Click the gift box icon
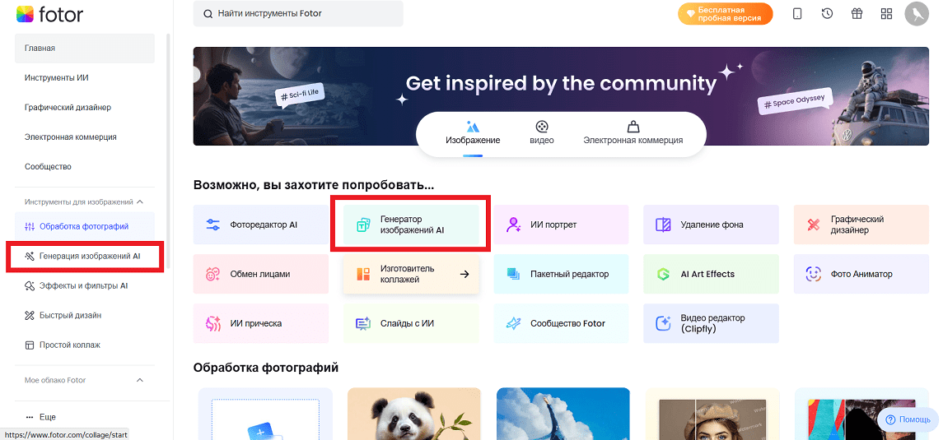Viewport: 943px width, 440px height. click(857, 14)
